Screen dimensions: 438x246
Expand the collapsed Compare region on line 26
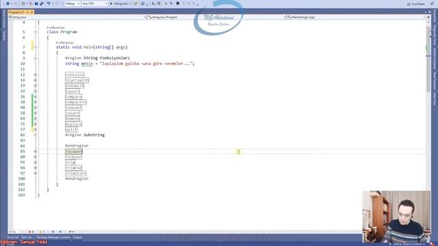click(36, 97)
